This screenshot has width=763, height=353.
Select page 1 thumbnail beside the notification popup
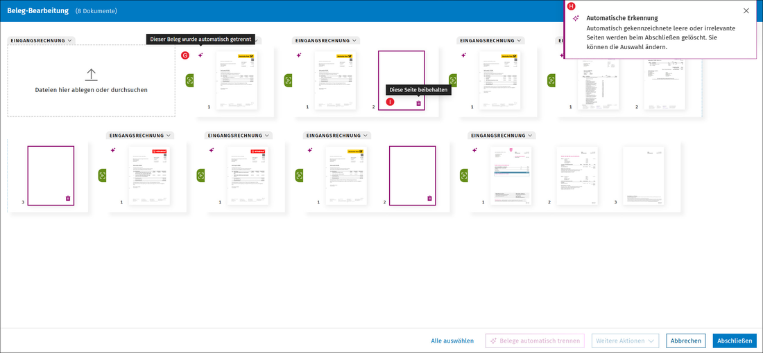point(599,84)
